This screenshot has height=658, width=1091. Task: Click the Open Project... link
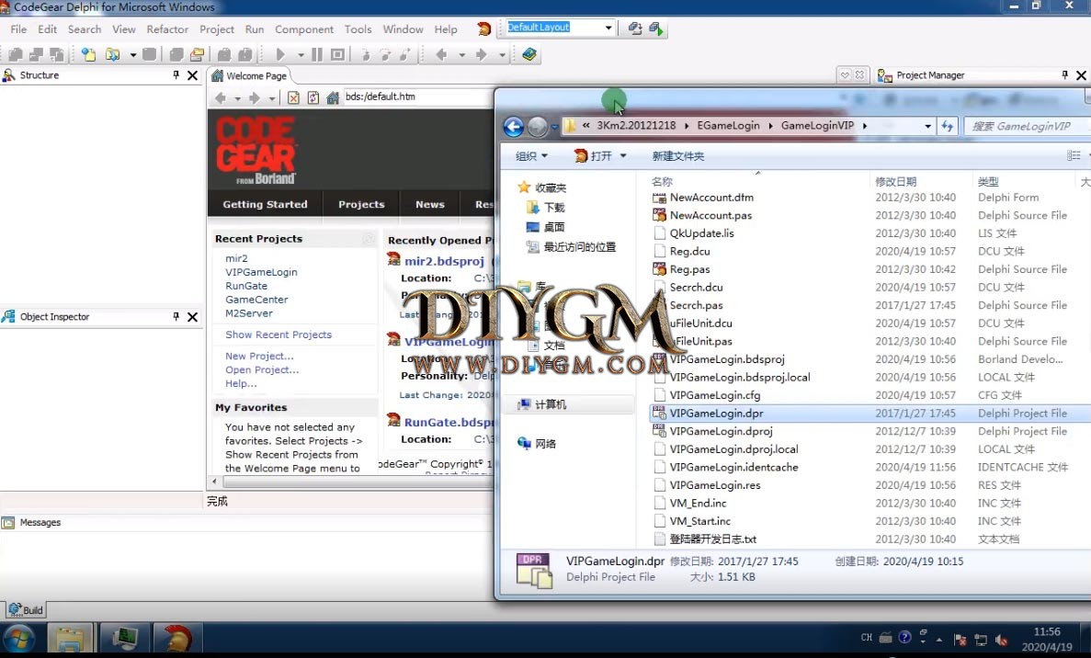coord(262,370)
